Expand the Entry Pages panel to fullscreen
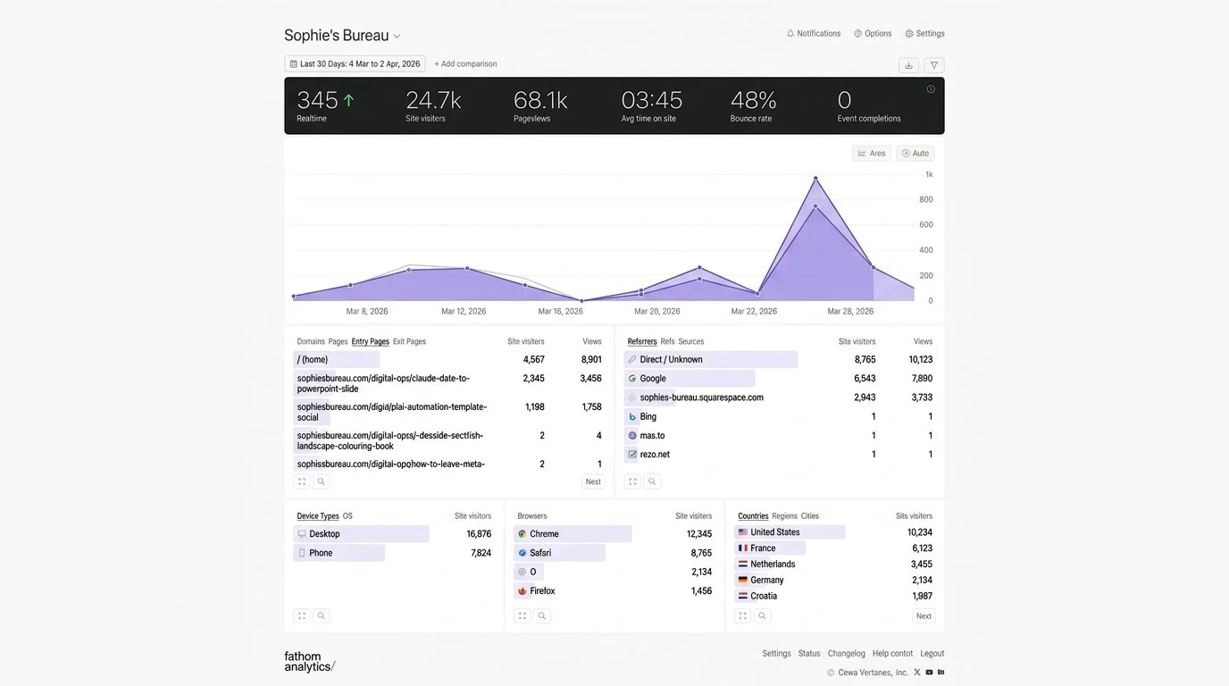 (x=302, y=481)
